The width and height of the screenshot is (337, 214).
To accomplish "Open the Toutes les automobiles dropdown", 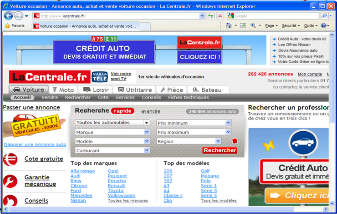I will click(147, 123).
